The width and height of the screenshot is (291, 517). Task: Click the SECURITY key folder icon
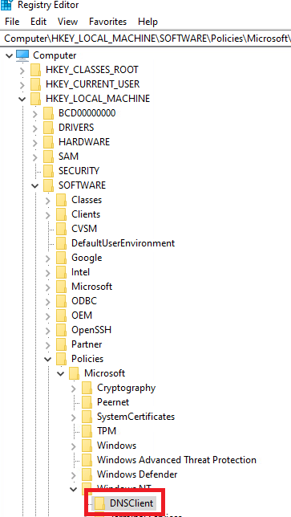pos(48,171)
